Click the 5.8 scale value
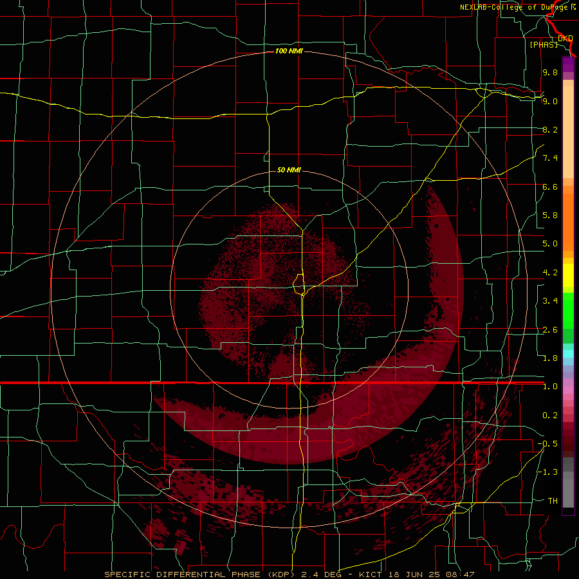579x579 pixels. tap(550, 216)
